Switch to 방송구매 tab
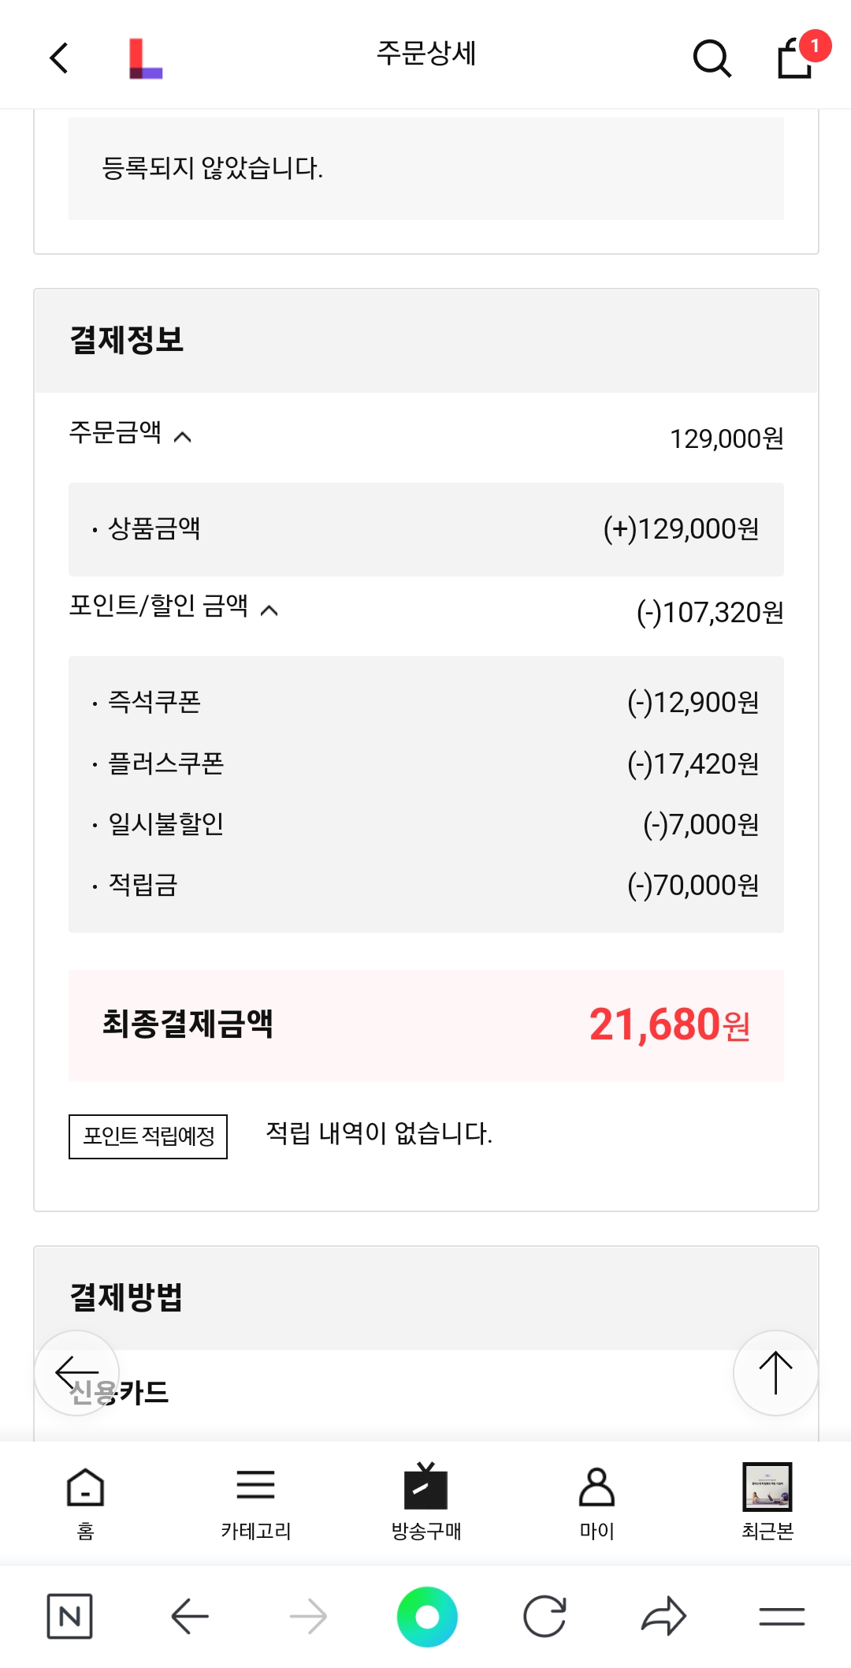851x1668 pixels. point(426,1502)
